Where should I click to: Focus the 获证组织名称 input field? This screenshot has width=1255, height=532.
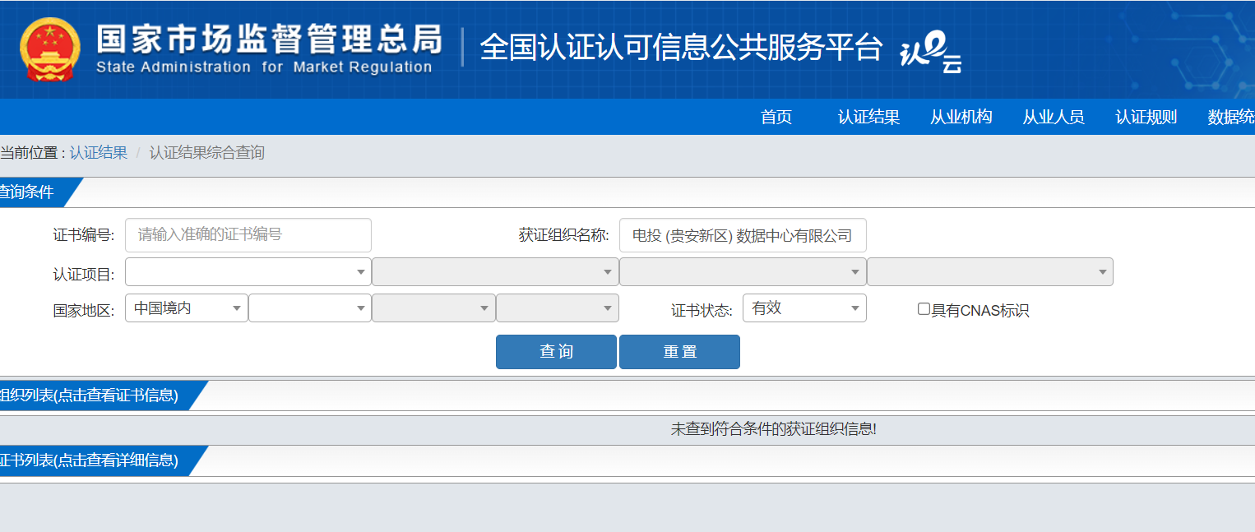point(743,235)
